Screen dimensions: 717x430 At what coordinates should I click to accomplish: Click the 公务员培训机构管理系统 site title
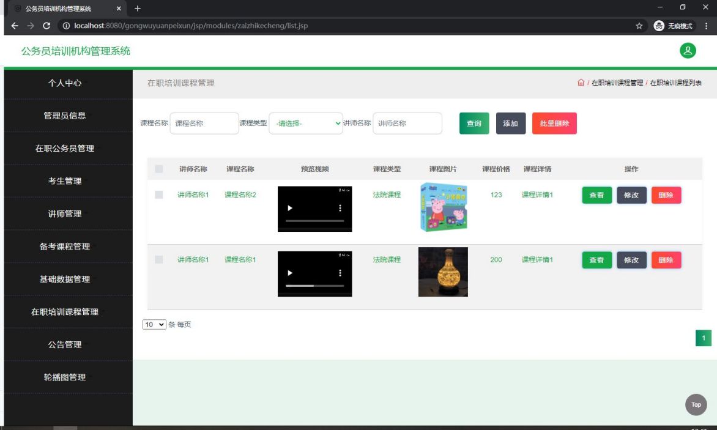pyautogui.click(x=76, y=51)
